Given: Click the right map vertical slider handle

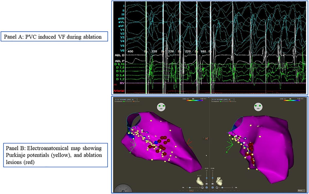Looking at the screenshot, I should tap(212, 178).
